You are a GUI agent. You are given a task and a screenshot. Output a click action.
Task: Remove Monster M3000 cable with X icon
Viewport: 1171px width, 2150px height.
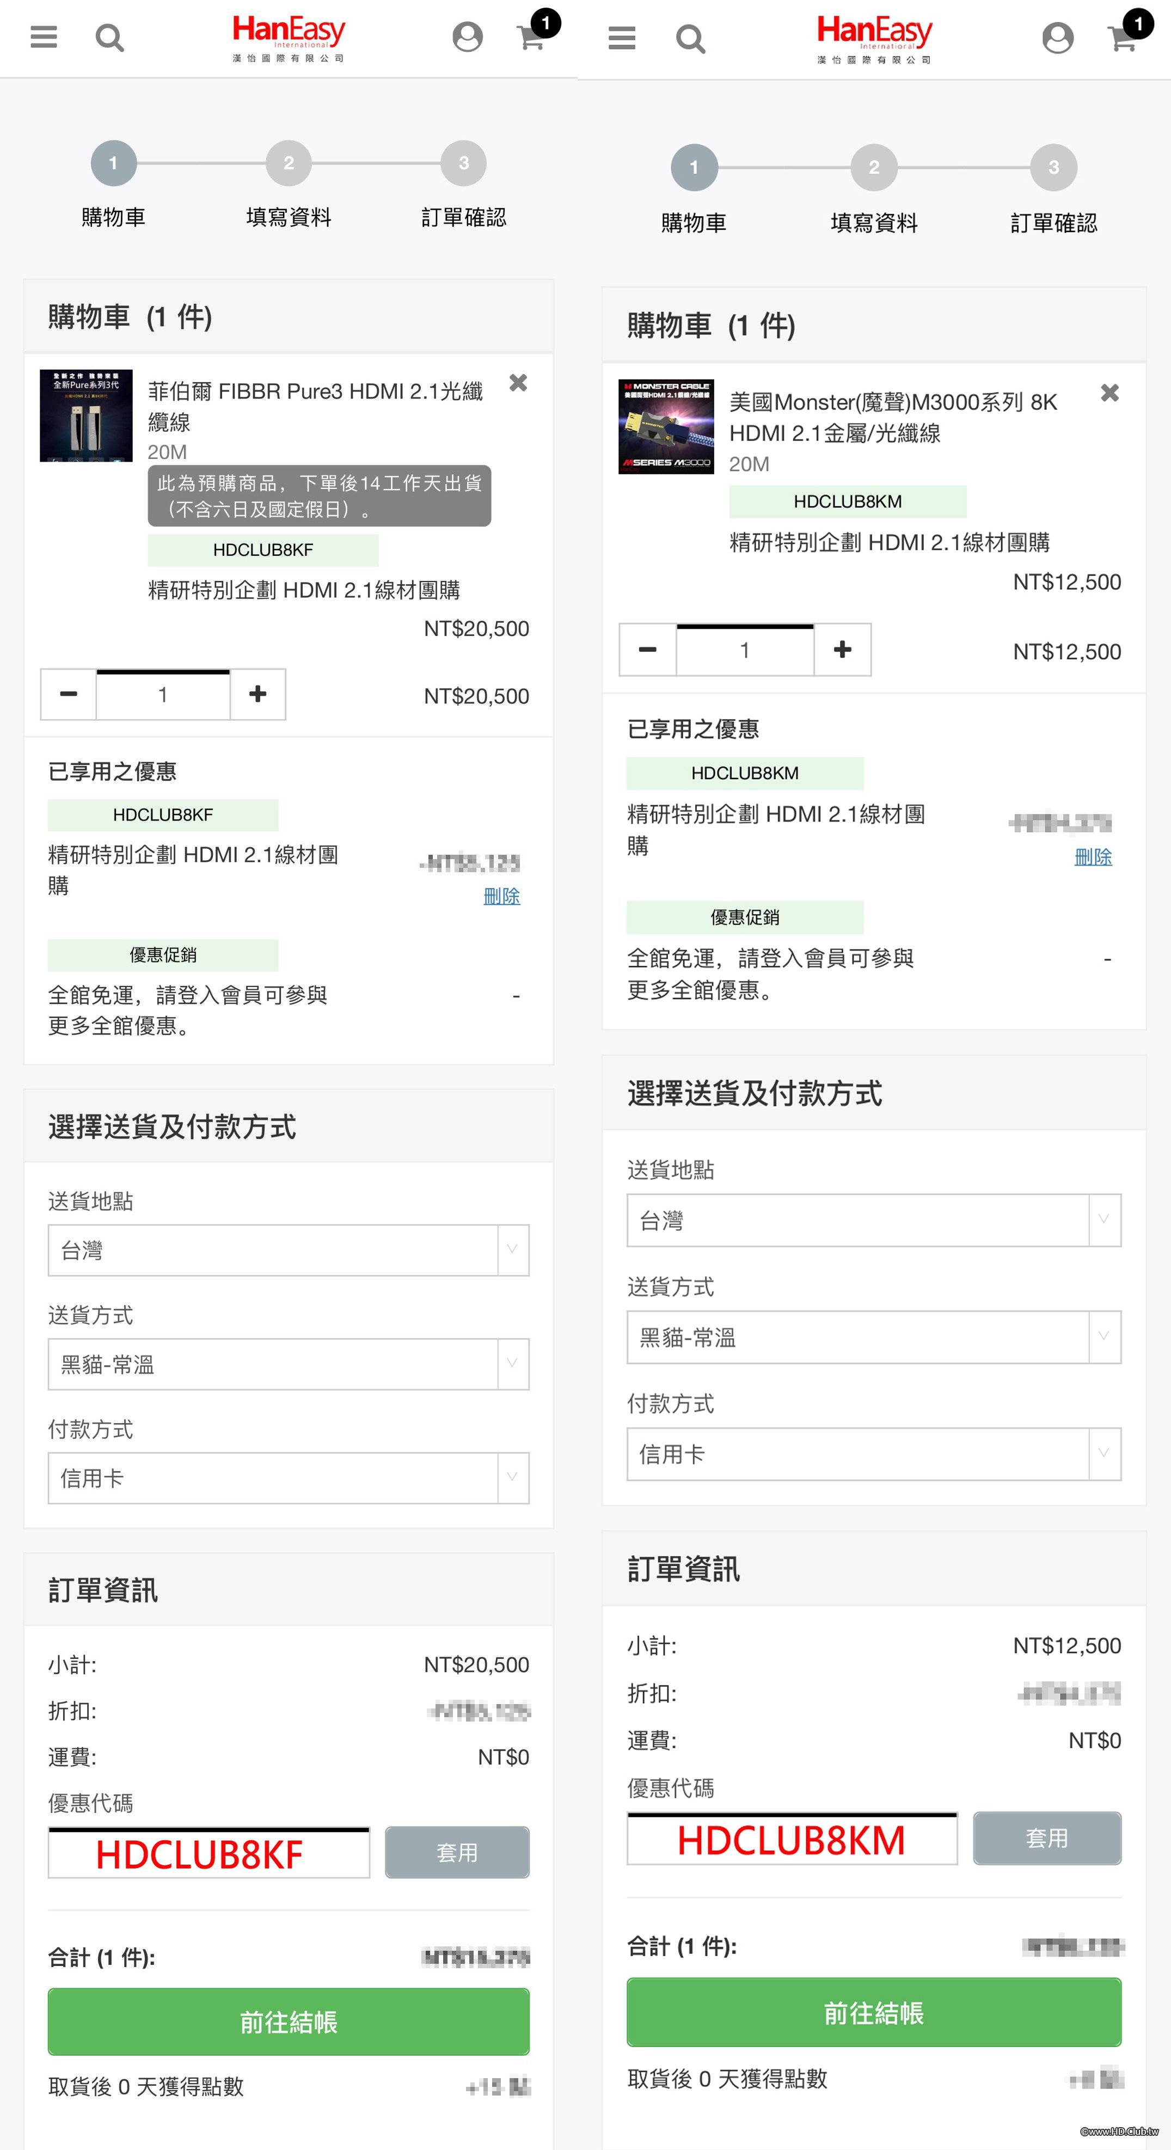tap(1109, 393)
